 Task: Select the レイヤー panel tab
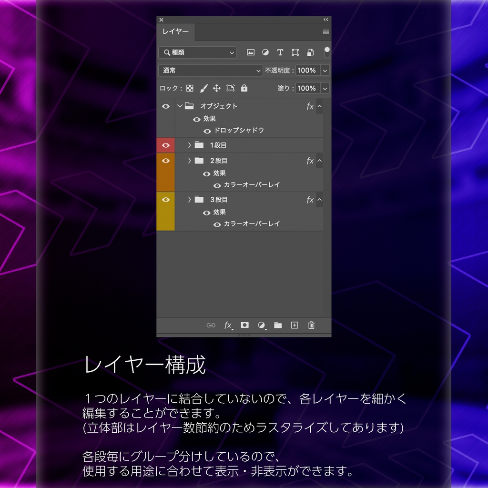pos(175,31)
